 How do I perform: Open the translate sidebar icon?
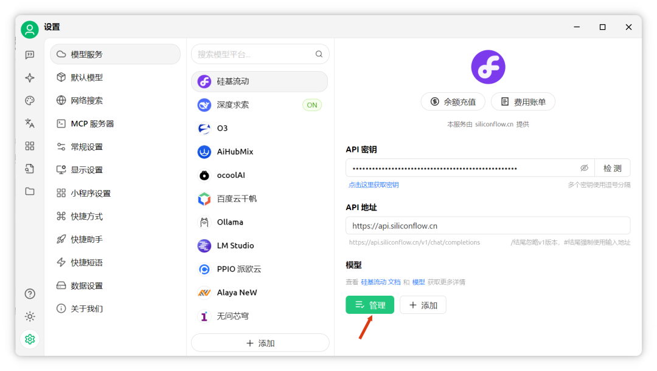coord(30,123)
